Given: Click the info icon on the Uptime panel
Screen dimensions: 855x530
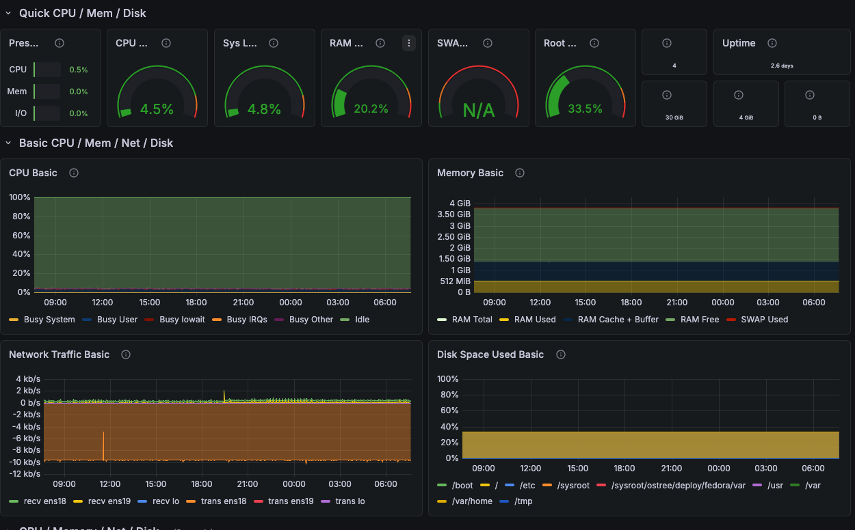Looking at the screenshot, I should [772, 43].
